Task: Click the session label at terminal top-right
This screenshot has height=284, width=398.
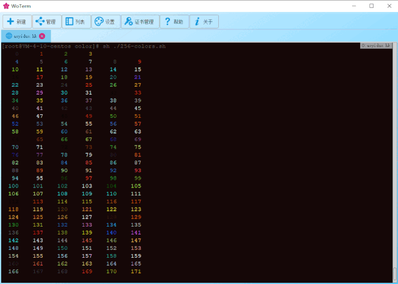Action: [375, 46]
